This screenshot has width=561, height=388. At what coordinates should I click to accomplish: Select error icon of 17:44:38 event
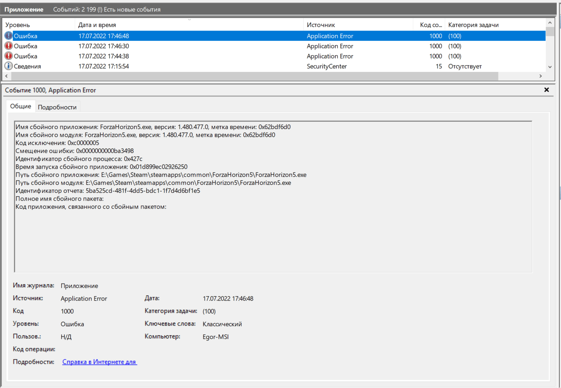point(9,56)
